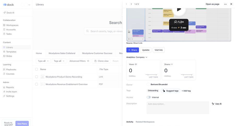
Task: Click the See Plans button
Action: (22, 123)
